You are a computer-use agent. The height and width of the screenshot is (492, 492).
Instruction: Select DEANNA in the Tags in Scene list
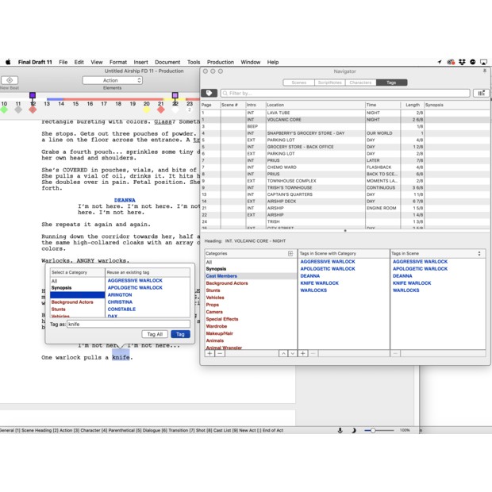coord(402,276)
